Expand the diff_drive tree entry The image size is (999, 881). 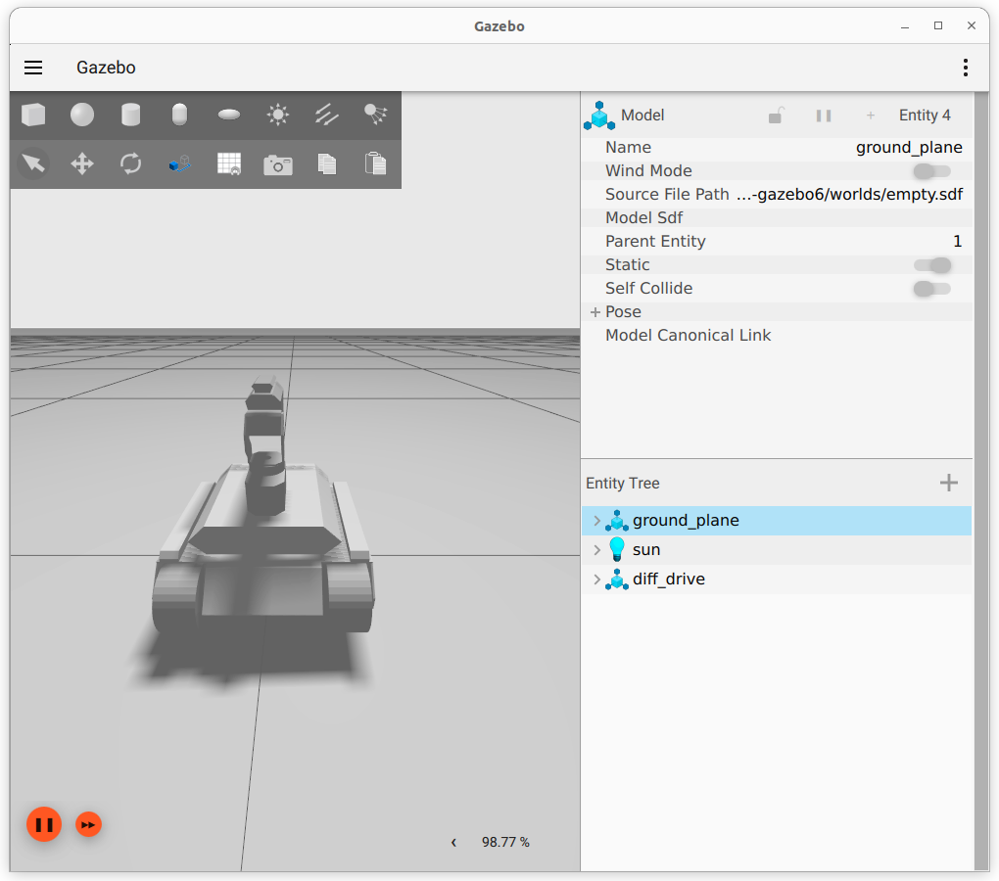[596, 580]
